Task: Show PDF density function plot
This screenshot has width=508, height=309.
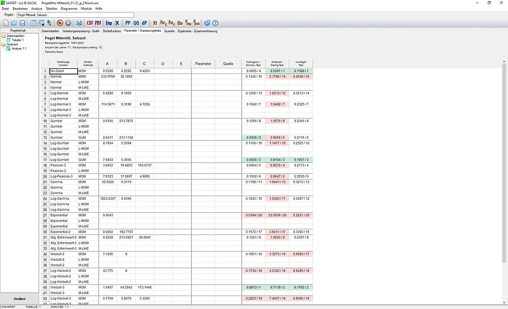Action: click(98, 23)
